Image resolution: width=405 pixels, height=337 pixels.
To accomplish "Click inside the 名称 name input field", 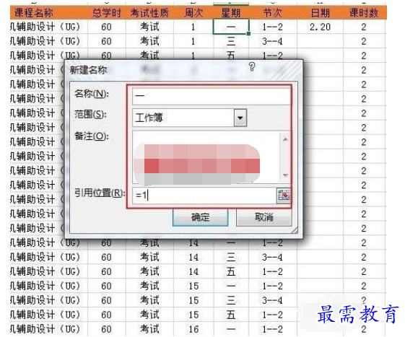I will tap(212, 96).
